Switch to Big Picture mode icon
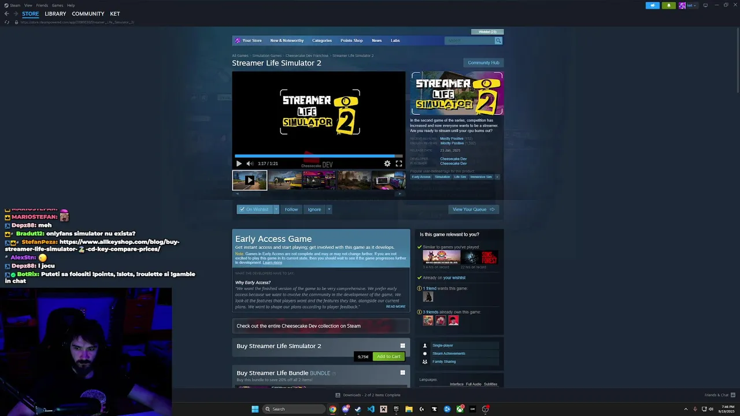This screenshot has width=740, height=416. coord(705,5)
